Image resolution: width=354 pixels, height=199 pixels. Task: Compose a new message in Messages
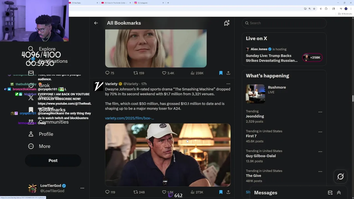[x=330, y=193]
